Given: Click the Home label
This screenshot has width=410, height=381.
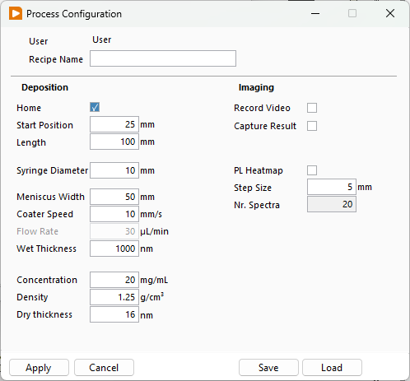Looking at the screenshot, I should pos(29,108).
